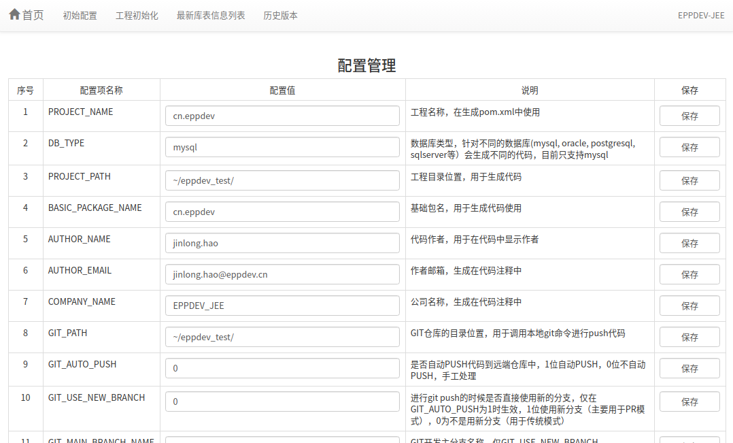Click the EPPDEV-JEE brand link
The height and width of the screenshot is (443, 733).
pyautogui.click(x=700, y=16)
